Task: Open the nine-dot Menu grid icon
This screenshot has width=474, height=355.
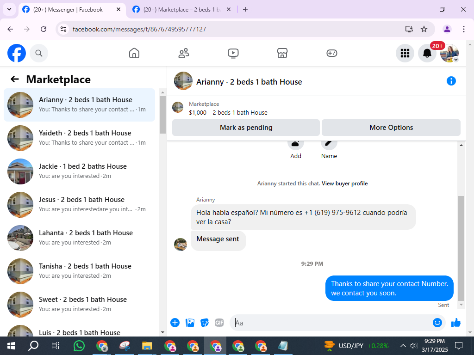Action: 405,53
